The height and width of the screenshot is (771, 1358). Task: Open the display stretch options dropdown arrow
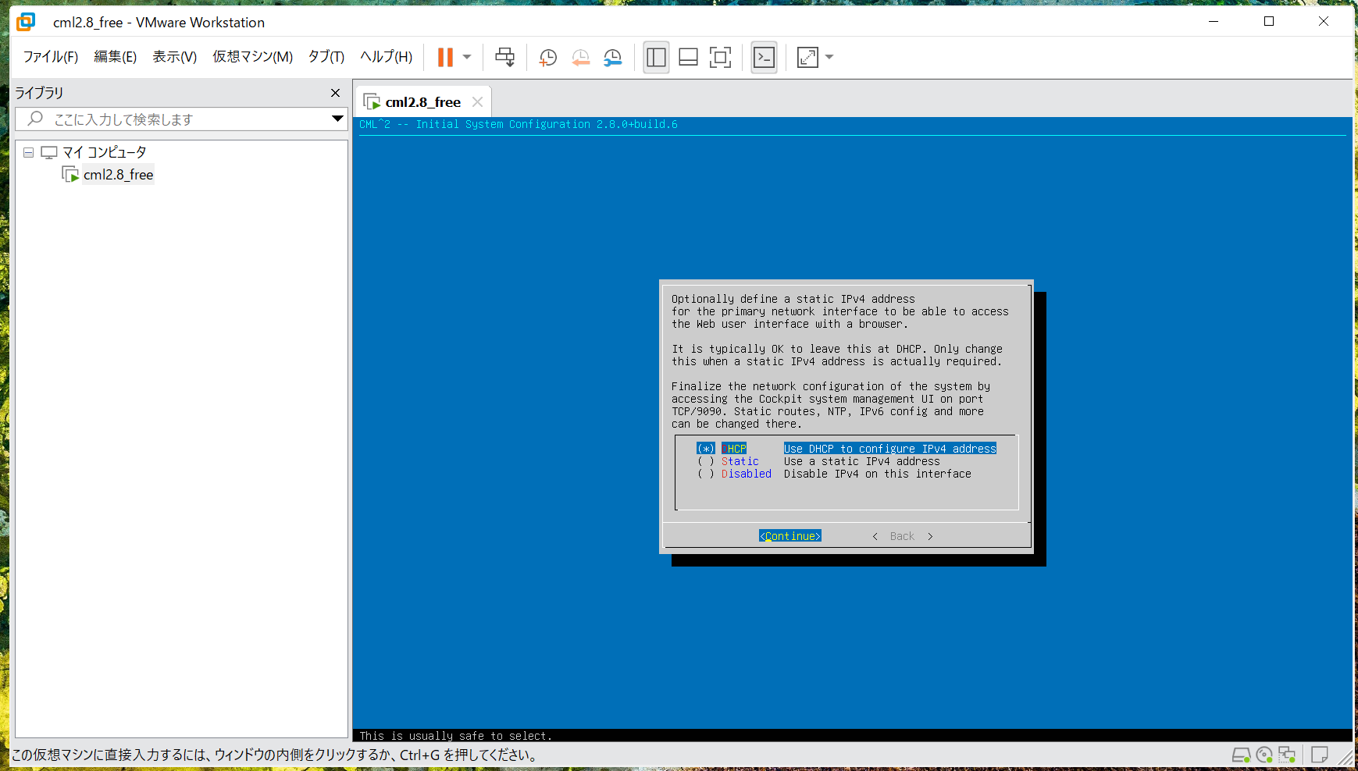(x=829, y=57)
